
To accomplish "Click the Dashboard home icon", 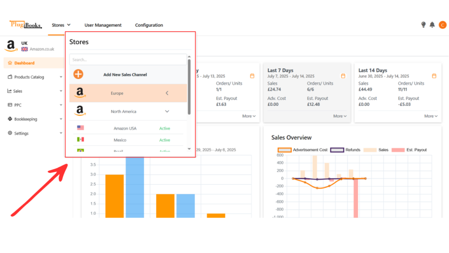I will [x=10, y=63].
